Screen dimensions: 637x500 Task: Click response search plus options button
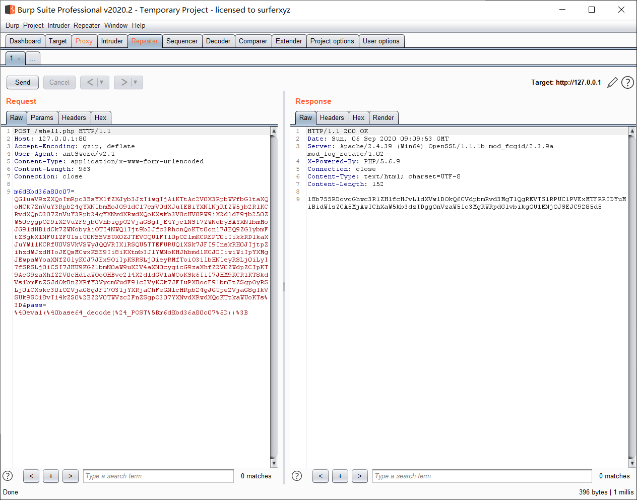[340, 476]
